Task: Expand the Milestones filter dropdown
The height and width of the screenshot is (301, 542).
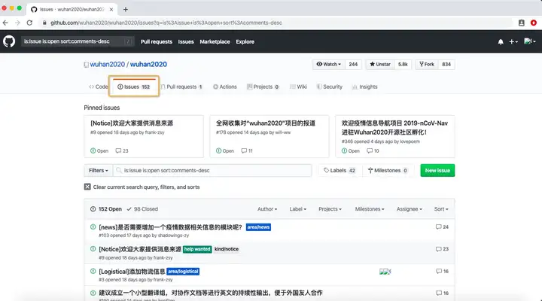Action: coord(370,209)
